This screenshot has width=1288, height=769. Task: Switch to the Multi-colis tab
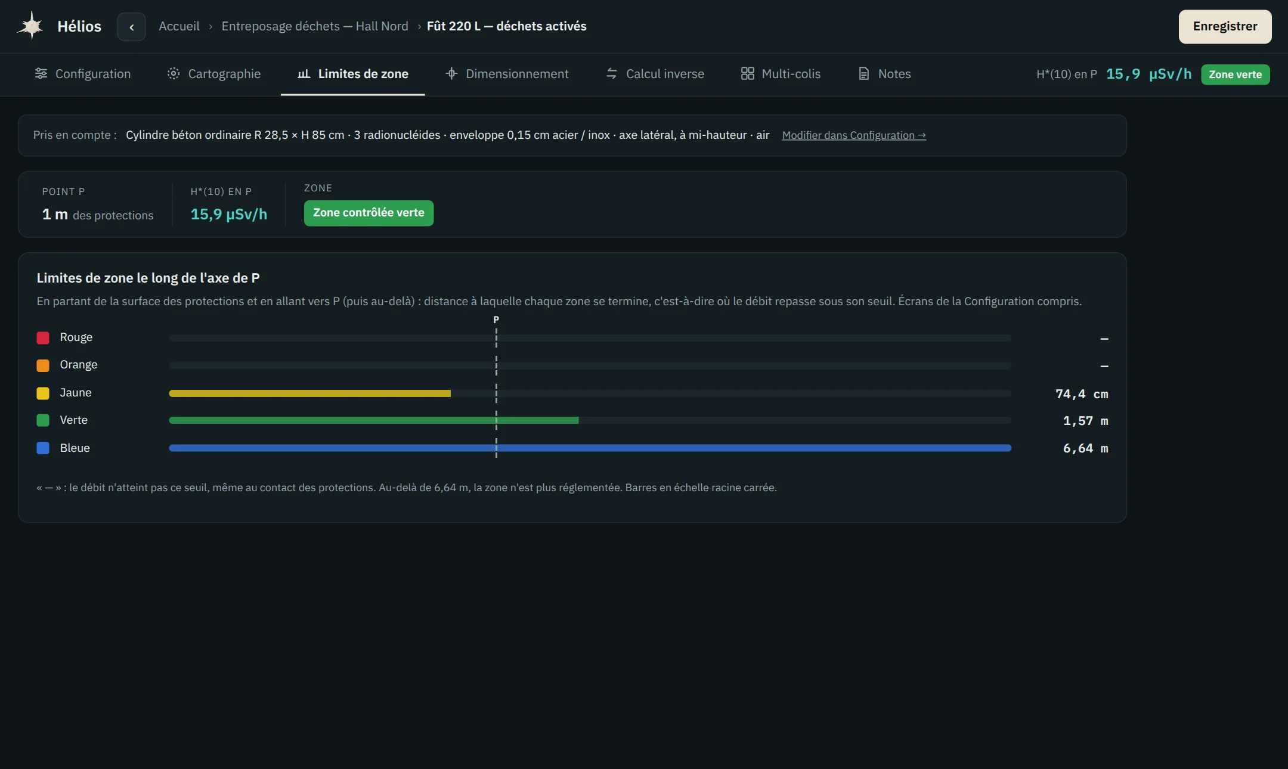pyautogui.click(x=781, y=74)
